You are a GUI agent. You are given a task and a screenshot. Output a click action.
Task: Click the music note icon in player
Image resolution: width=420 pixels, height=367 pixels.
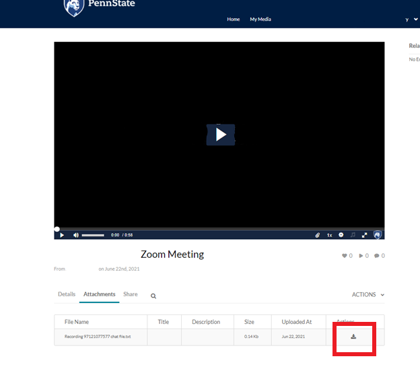click(353, 235)
